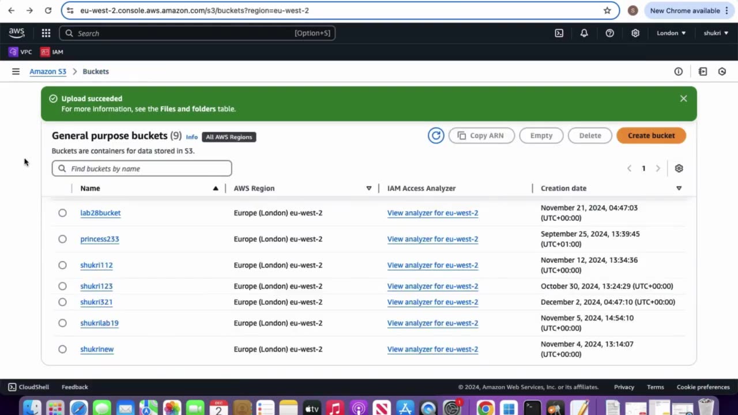Open the panel icon beside the info icon
This screenshot has height=415, width=738.
tap(702, 71)
